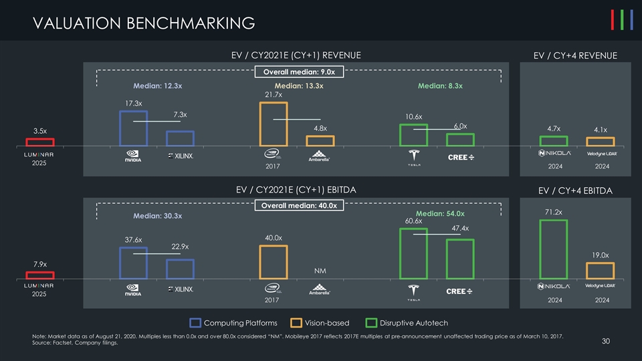Click the NVIDIA logo in the revenue chart
Viewport: 642px width, 361px height.
pyautogui.click(x=133, y=156)
